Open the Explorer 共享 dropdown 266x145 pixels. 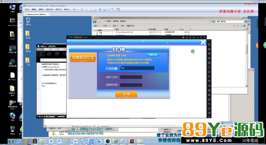(115, 26)
